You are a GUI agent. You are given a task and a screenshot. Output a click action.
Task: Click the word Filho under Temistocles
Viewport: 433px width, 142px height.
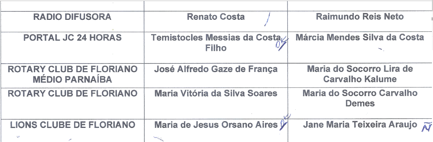(216, 48)
